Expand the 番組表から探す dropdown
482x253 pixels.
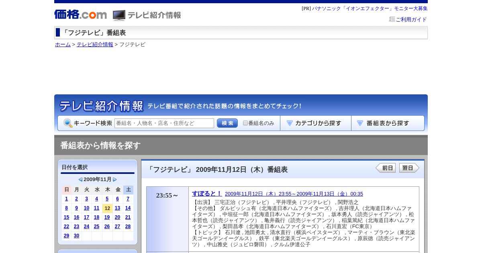[x=388, y=123]
